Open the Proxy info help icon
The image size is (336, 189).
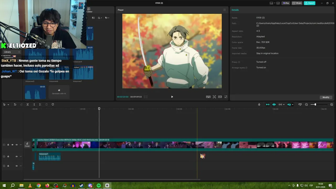[x=239, y=62]
